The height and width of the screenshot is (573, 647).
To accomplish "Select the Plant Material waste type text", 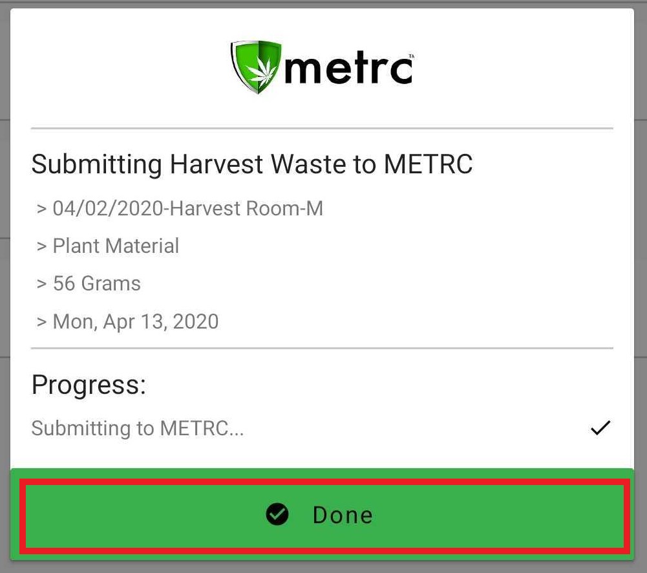I will pos(116,246).
